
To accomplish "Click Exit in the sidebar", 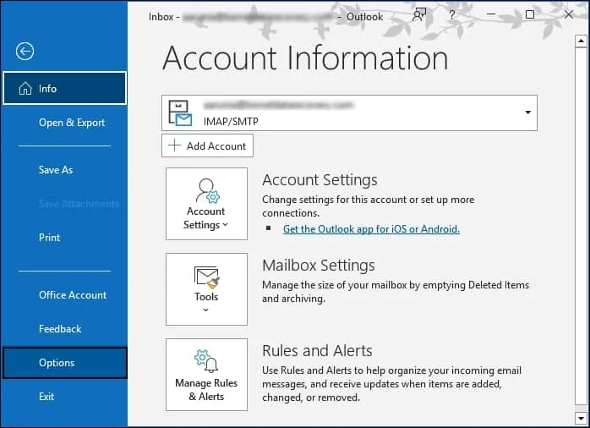I will (46, 397).
